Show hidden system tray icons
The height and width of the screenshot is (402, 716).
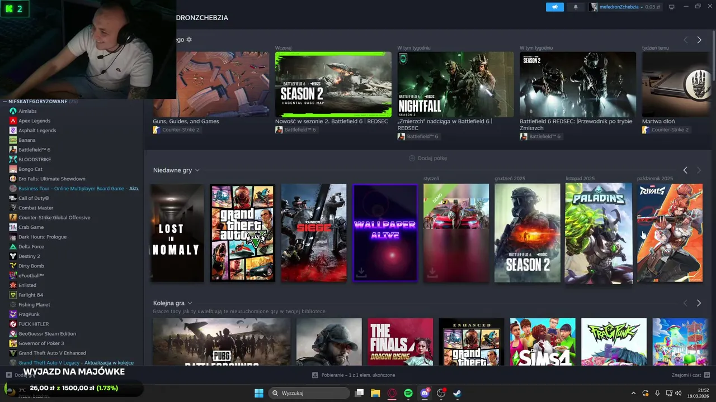click(633, 393)
